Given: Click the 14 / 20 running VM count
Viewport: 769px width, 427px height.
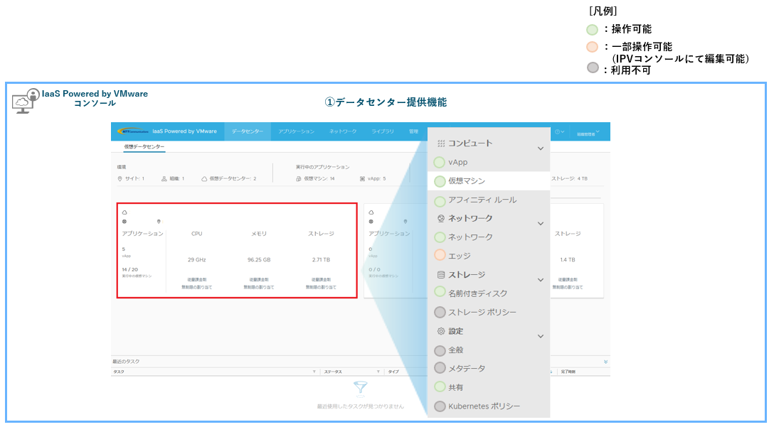Looking at the screenshot, I should pos(130,270).
